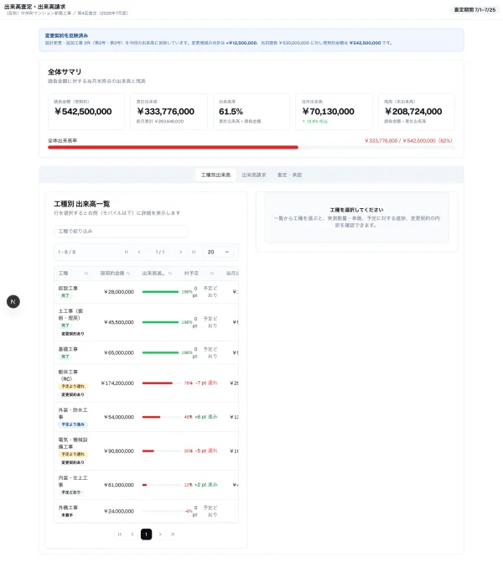Click the 出来高査定・出来高請求 page title
The height and width of the screenshot is (563, 503).
click(35, 7)
